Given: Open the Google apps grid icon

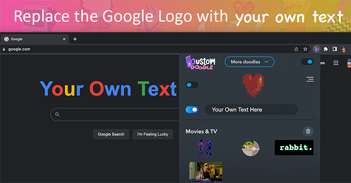Looking at the screenshot, I should pos(336,63).
